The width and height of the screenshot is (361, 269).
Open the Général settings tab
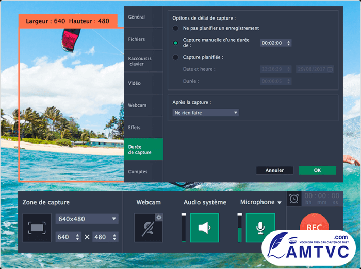click(x=143, y=17)
